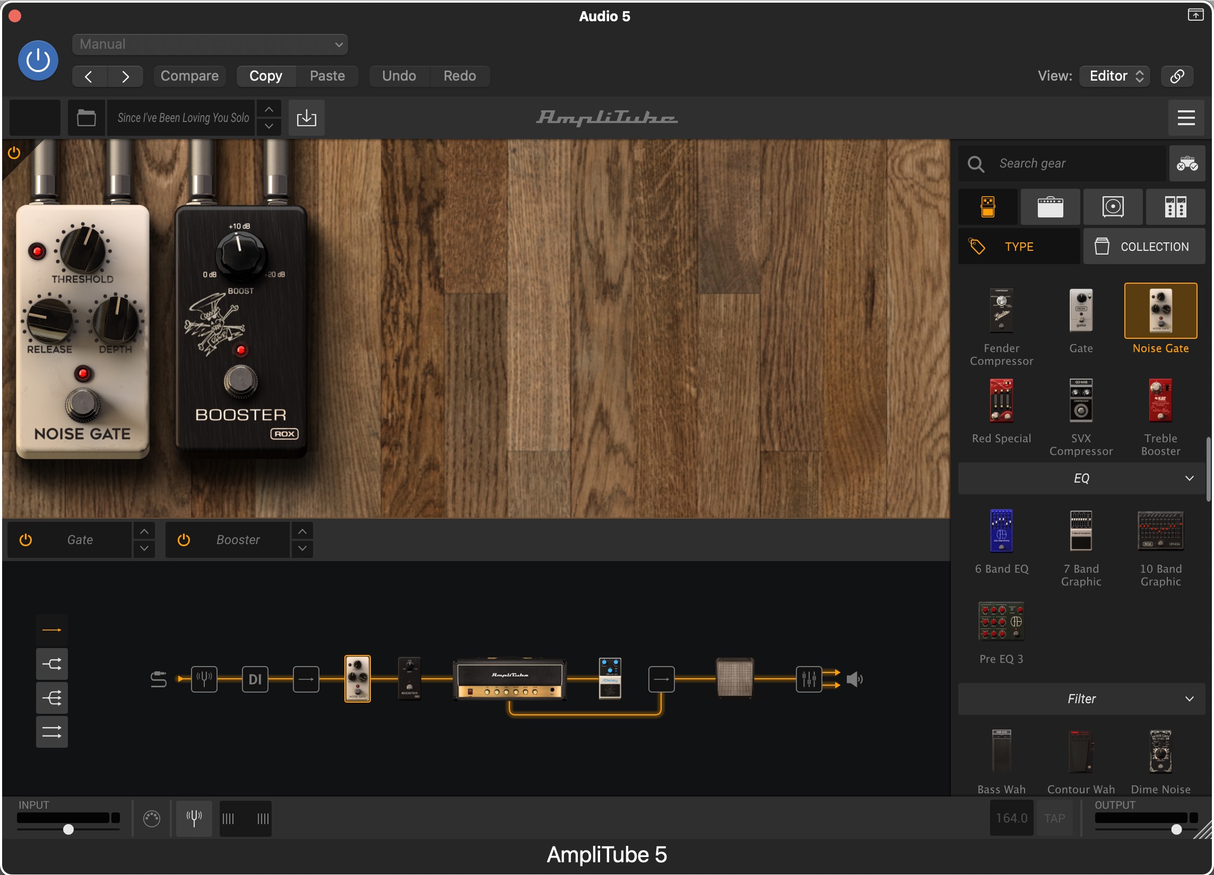
Task: Click the TAP tempo button
Action: click(x=1054, y=819)
